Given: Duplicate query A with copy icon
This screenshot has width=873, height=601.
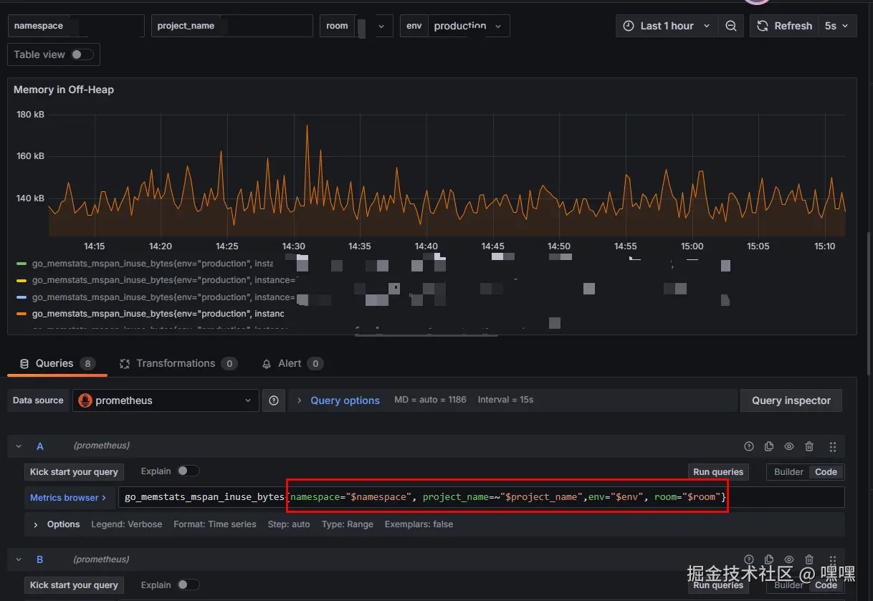Looking at the screenshot, I should pyautogui.click(x=769, y=446).
